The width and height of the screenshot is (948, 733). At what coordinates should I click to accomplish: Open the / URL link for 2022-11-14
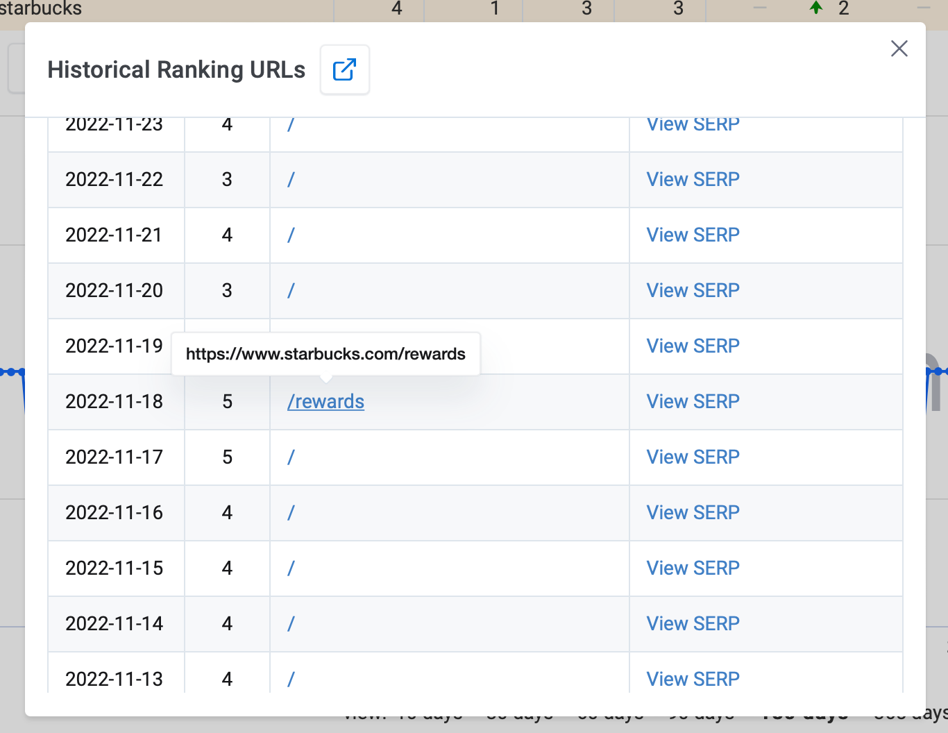click(x=291, y=623)
